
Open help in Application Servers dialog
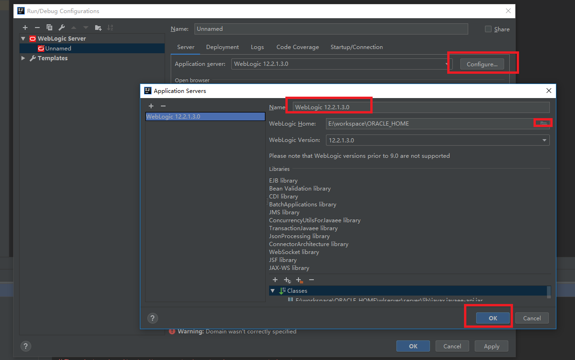[152, 318]
